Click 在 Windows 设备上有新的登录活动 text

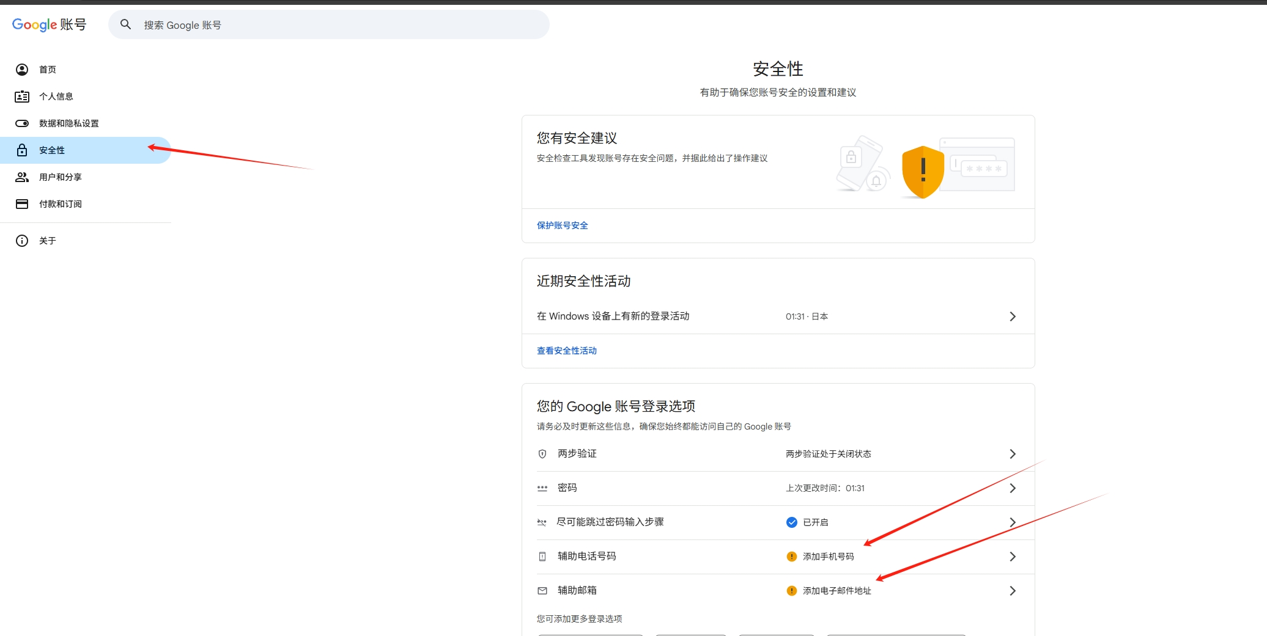pos(613,316)
